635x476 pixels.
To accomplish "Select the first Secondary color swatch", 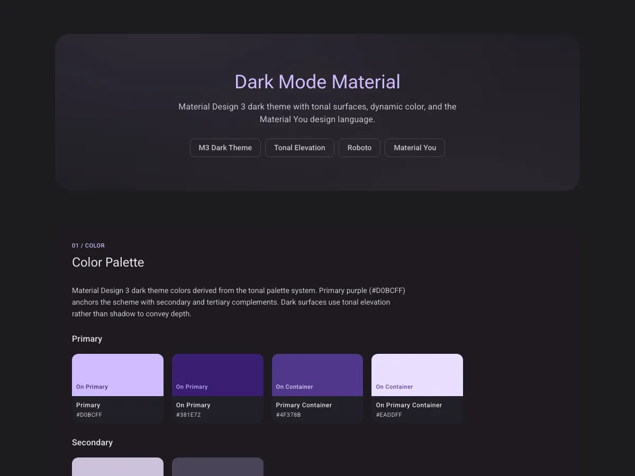I will click(x=117, y=468).
